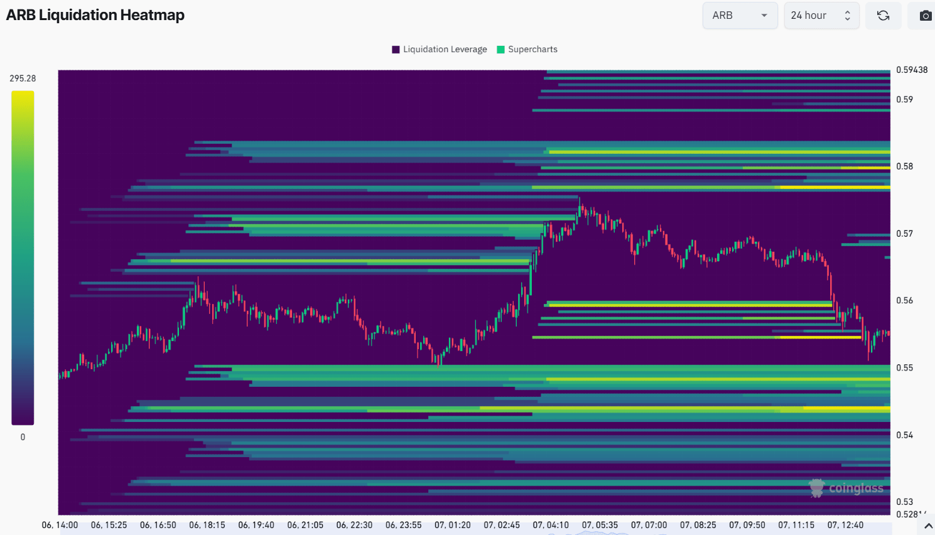The image size is (935, 535).
Task: Click the 06, 21:05 time label
Action: [305, 525]
